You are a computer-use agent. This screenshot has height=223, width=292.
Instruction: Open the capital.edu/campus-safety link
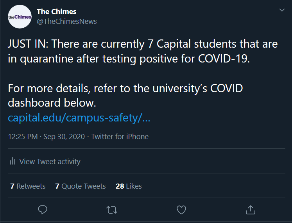coord(79,118)
